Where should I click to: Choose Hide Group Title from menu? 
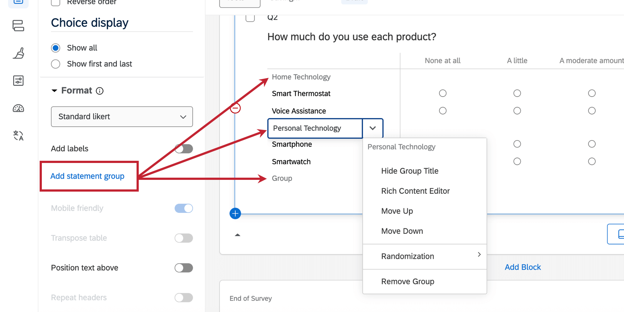point(410,171)
